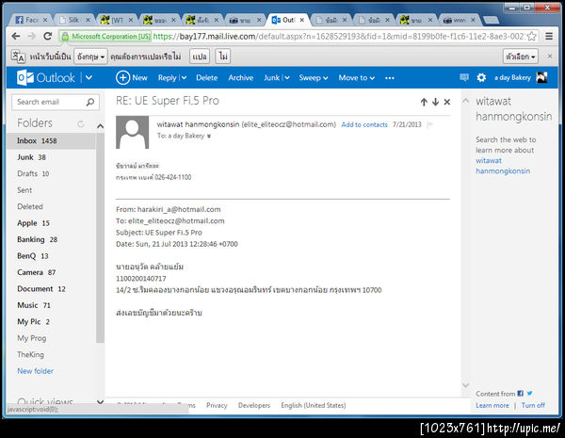Collapse the Folders list chevron
The image size is (565, 438).
[100, 126]
